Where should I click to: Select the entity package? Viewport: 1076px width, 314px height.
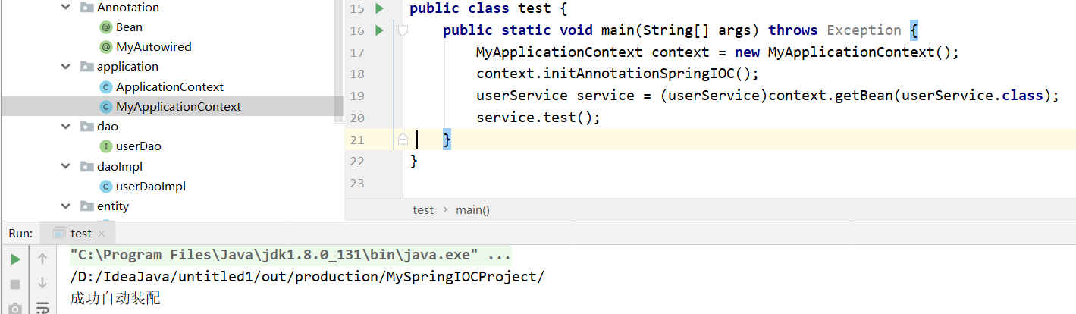pyautogui.click(x=113, y=206)
